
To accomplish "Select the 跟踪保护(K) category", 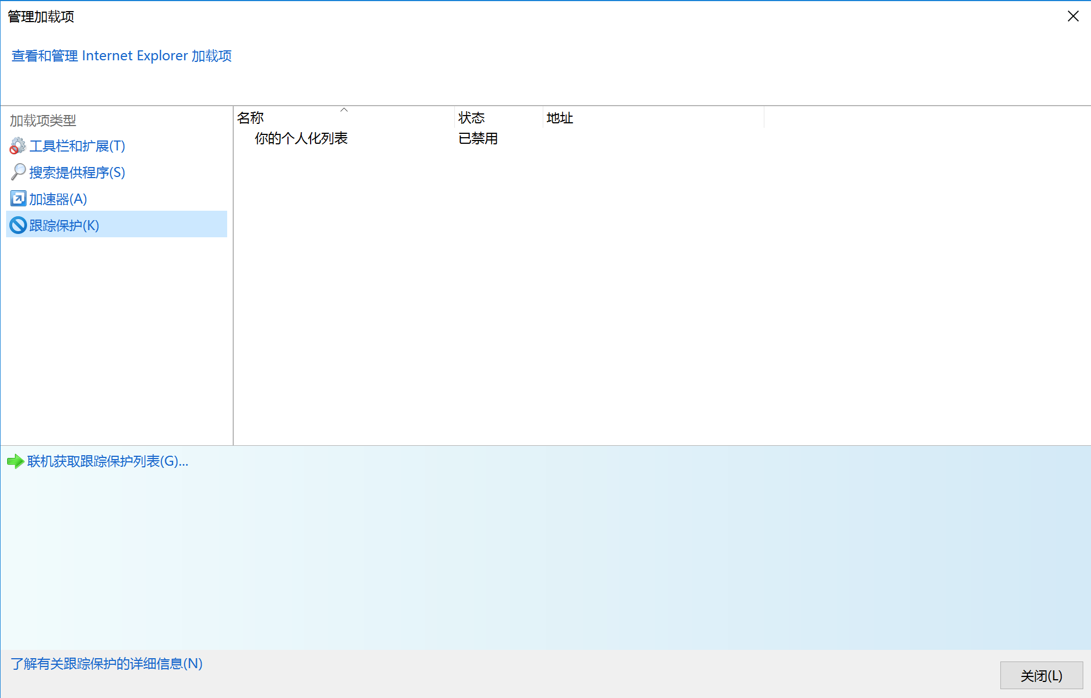I will [64, 225].
